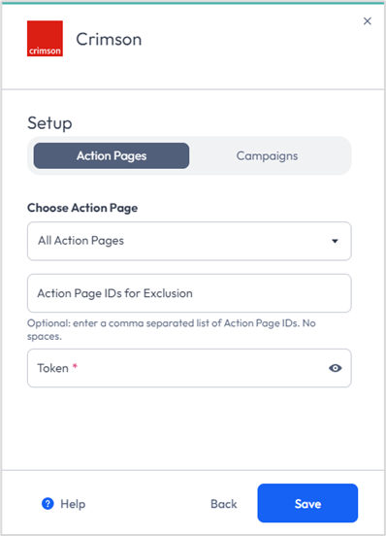Image resolution: width=386 pixels, height=536 pixels.
Task: Open the Help link text
Action: tap(73, 504)
